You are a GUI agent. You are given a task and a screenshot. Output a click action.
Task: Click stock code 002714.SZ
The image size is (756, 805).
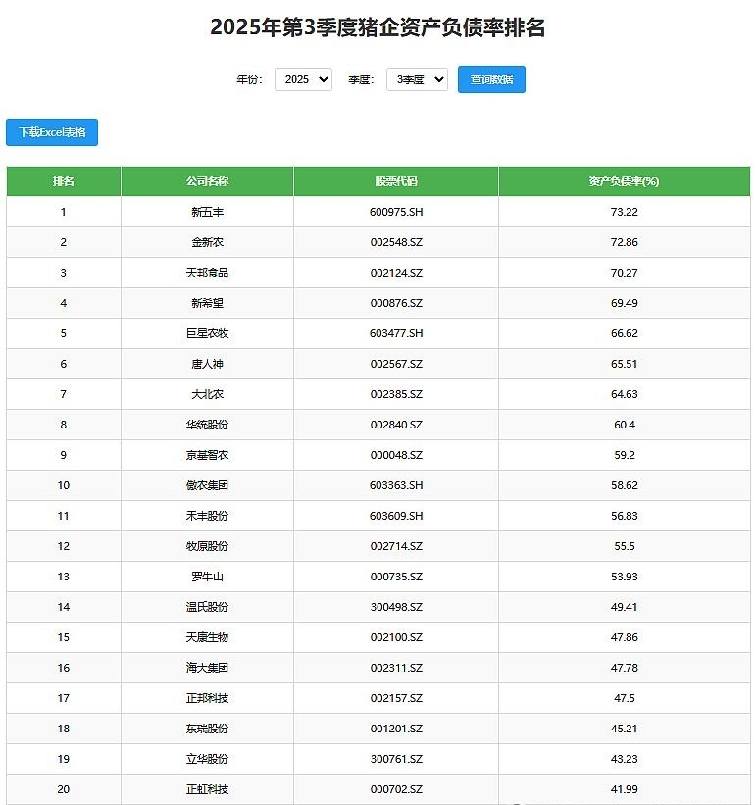click(396, 546)
